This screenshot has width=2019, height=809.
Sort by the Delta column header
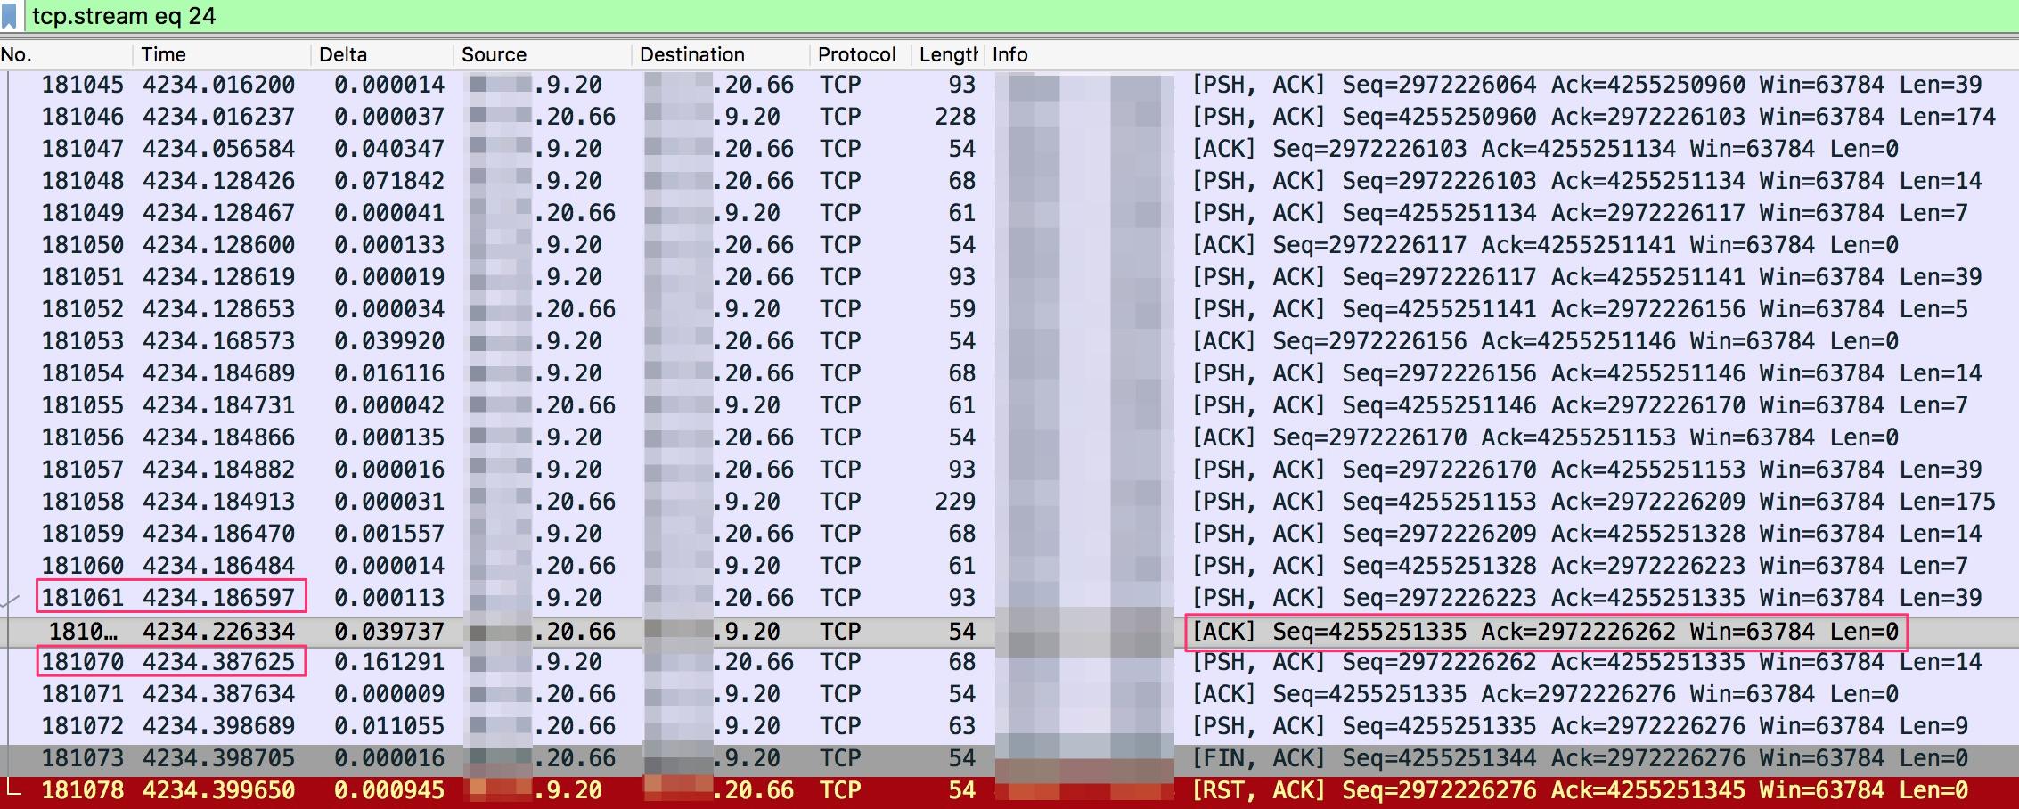click(382, 54)
